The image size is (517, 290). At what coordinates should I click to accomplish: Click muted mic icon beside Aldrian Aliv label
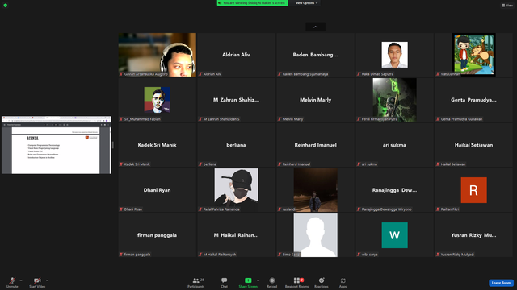200,74
